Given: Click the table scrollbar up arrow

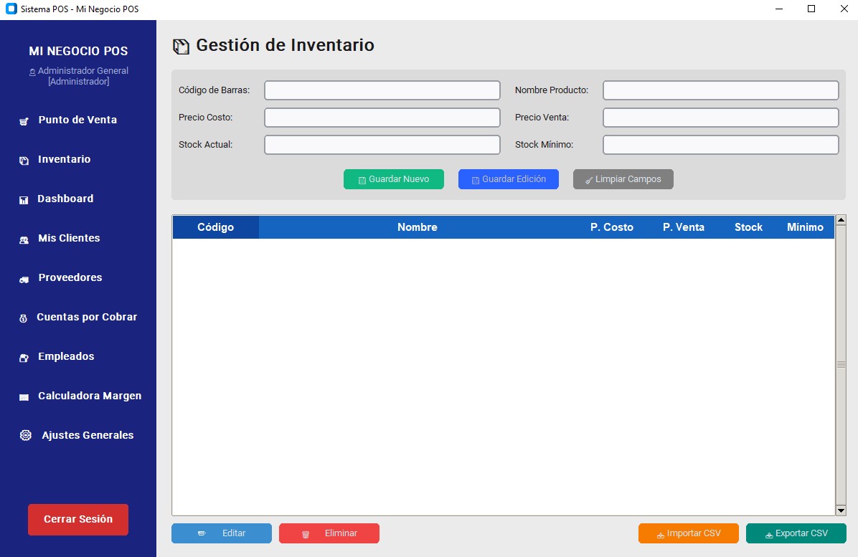Looking at the screenshot, I should tap(841, 220).
